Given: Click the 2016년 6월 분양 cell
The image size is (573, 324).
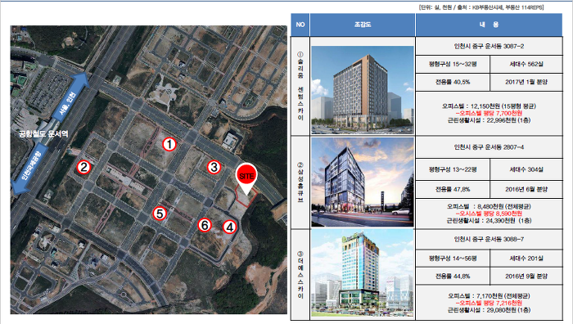Looking at the screenshot, I should coord(526,189).
